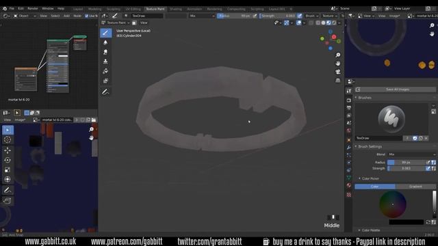Screen dimensions: 438x246
Task: Select the Smear tool in viewport toolbar
Action: click(105, 52)
